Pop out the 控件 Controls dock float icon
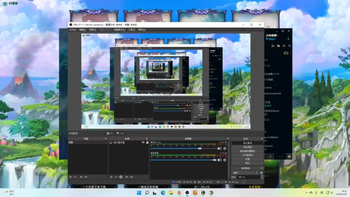The width and height of the screenshot is (350, 197). [x=262, y=139]
